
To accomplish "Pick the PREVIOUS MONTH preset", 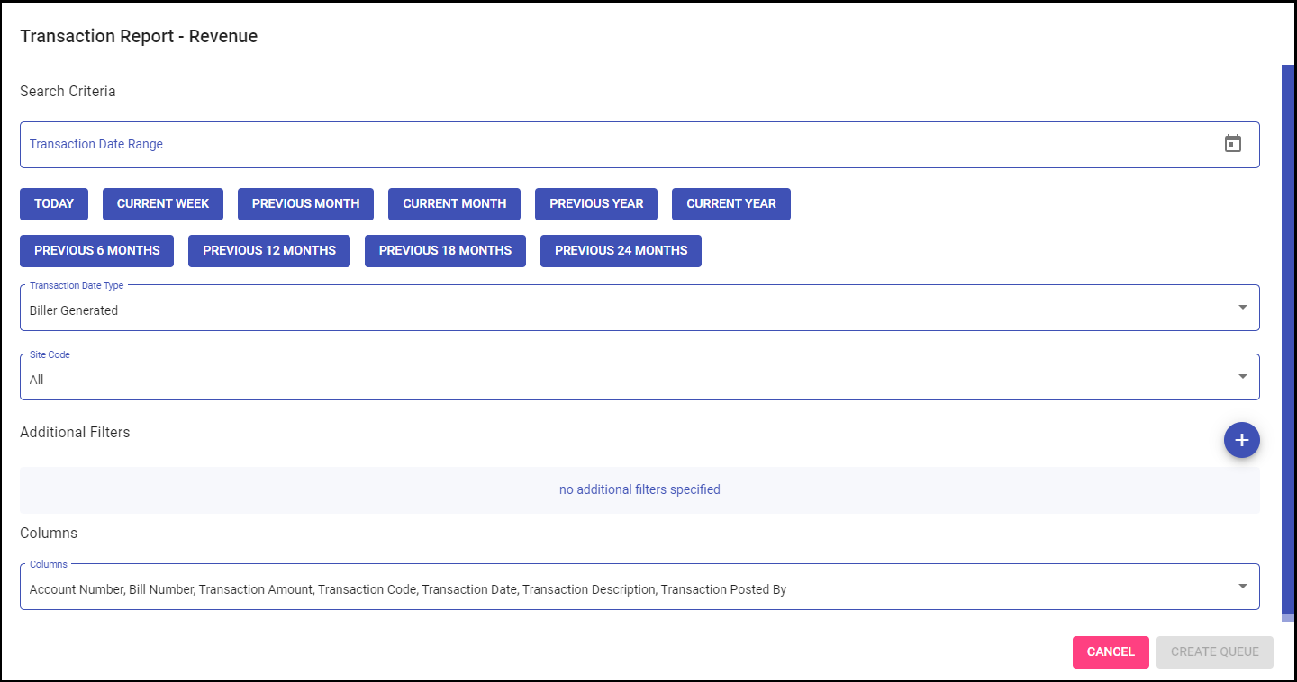I will click(305, 204).
